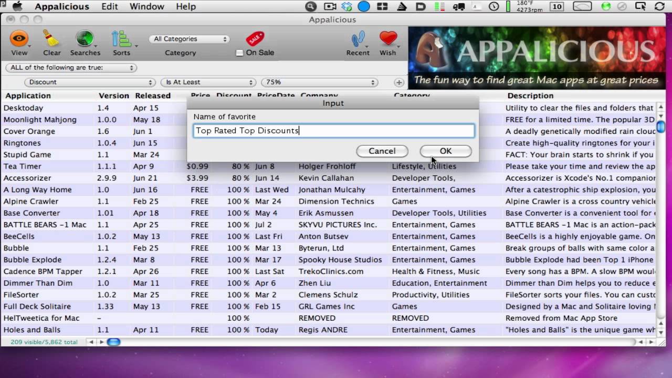Click the Dropbox menu bar icon
Screen dimensions: 672x378
[x=346, y=6]
